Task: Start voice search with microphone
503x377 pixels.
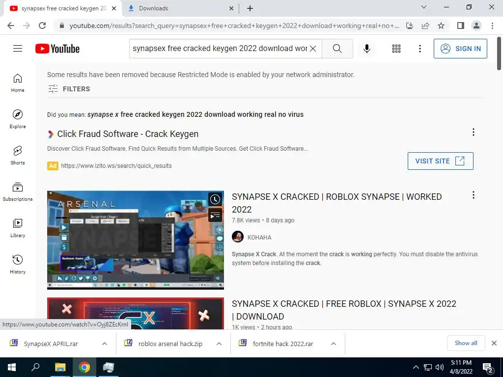Action: [x=366, y=49]
